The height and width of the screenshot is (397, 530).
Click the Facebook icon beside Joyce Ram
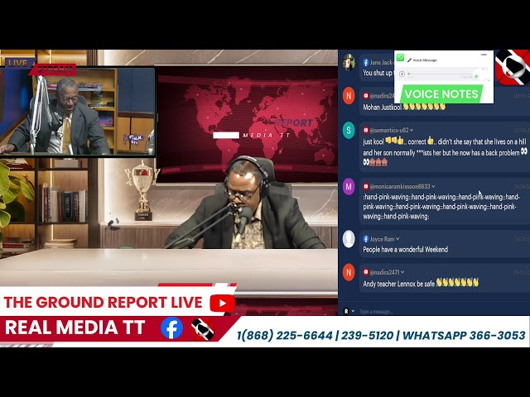[366, 239]
